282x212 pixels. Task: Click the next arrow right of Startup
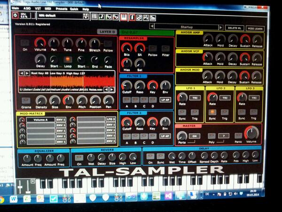click(220, 27)
